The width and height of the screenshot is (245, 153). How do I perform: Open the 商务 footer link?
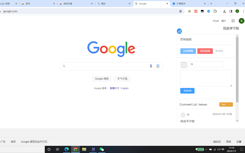point(13,142)
